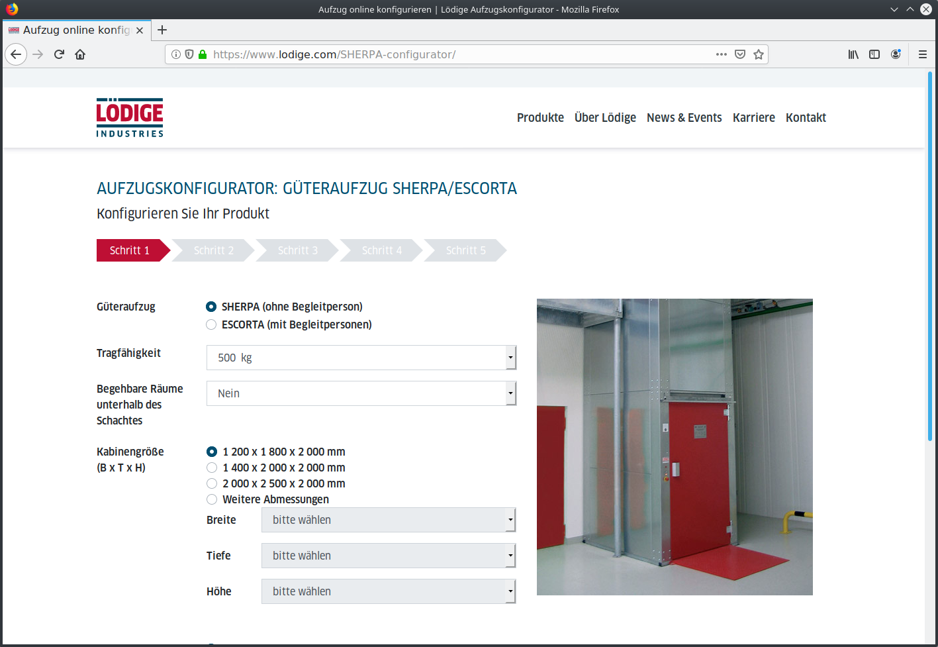Choose cabin size 1 400 x 2 000 x 2 000 mm
The width and height of the screenshot is (938, 647).
tap(212, 468)
